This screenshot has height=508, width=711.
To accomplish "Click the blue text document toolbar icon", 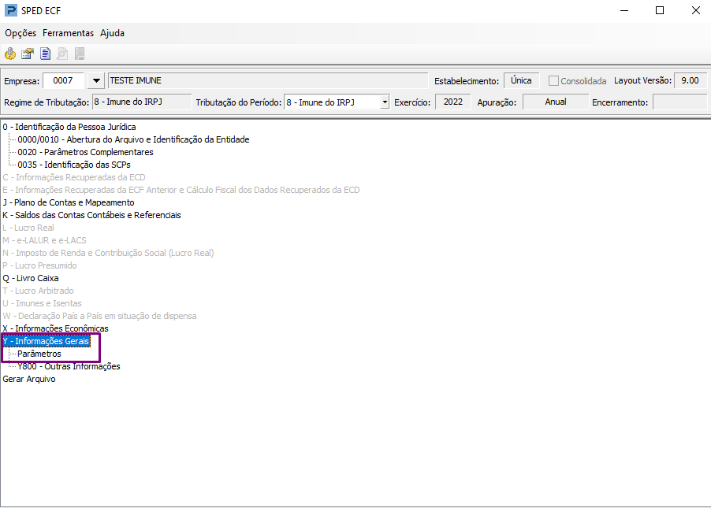I will click(45, 54).
